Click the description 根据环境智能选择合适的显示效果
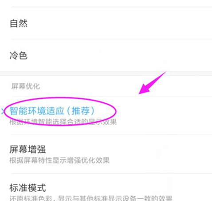This screenshot has width=212, height=201. [63, 122]
